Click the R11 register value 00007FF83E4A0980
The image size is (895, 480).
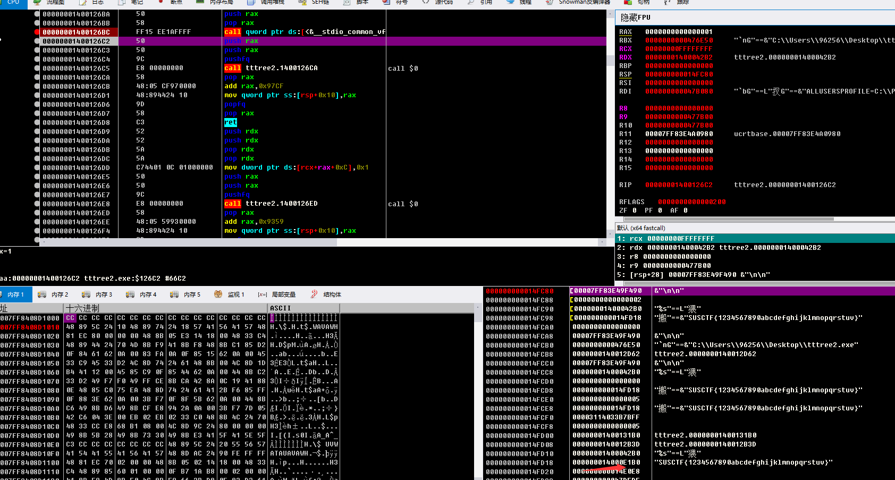[x=679, y=134]
